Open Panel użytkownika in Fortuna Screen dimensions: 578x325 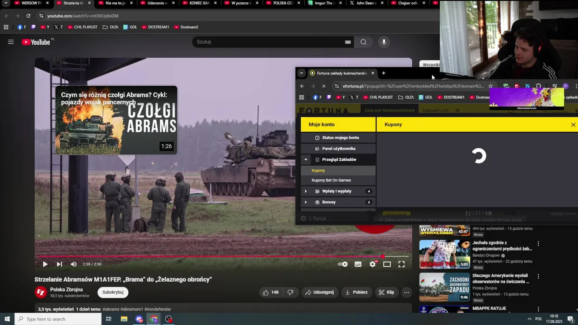[338, 149]
